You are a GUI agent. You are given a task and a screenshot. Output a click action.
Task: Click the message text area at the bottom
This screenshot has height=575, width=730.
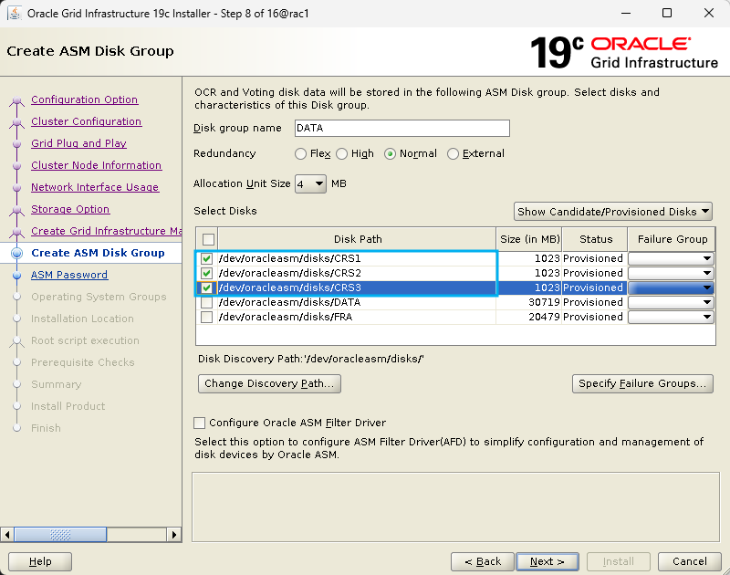(455, 507)
